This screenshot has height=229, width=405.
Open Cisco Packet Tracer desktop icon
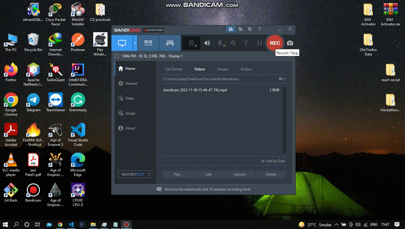(55, 15)
